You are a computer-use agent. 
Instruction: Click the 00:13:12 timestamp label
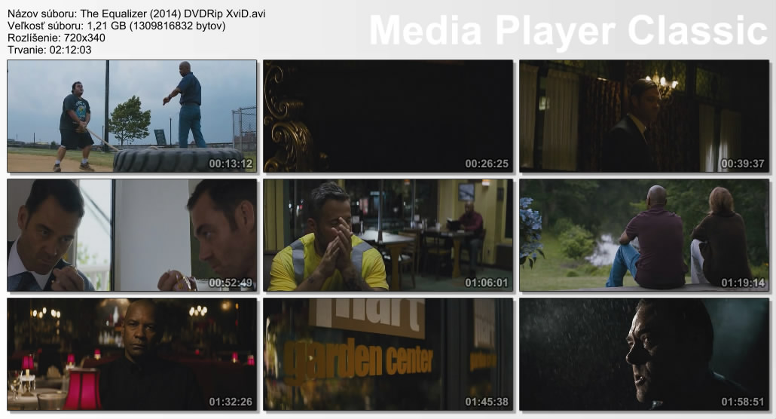click(231, 164)
